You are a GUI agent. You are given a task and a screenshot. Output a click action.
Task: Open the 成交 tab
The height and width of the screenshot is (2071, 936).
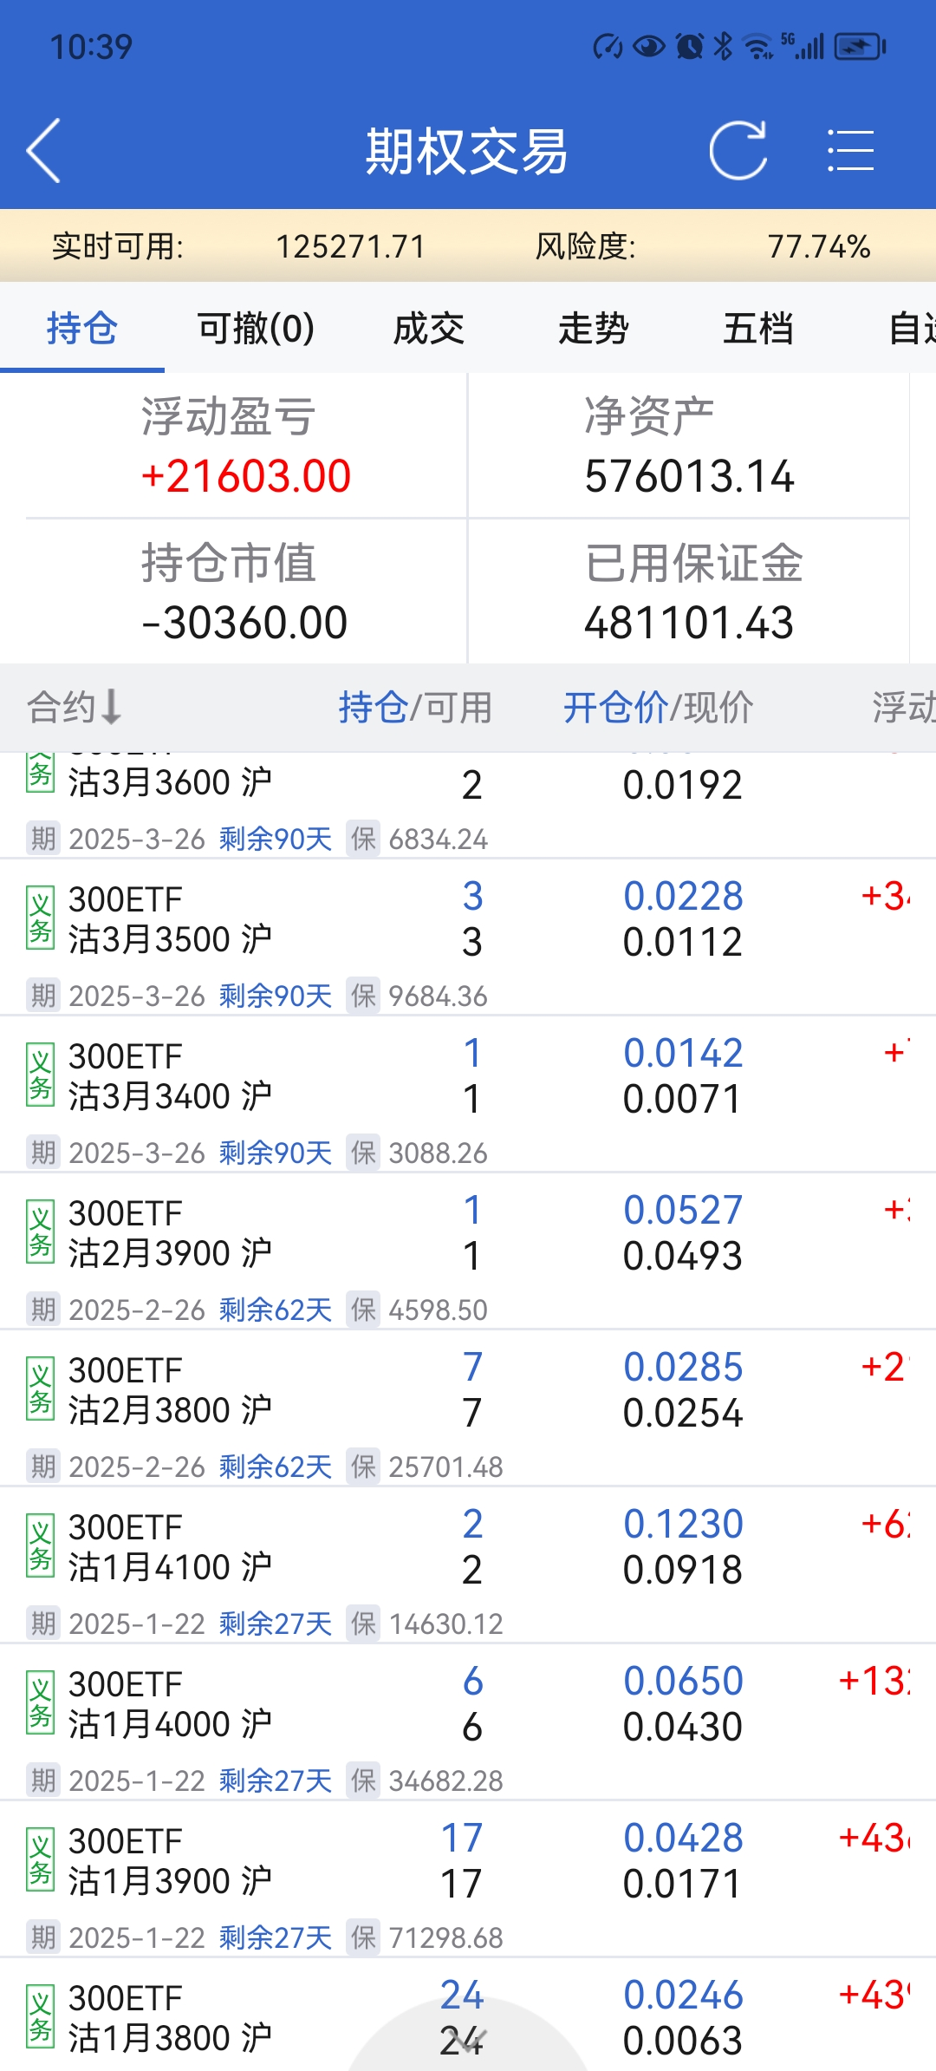tap(428, 329)
